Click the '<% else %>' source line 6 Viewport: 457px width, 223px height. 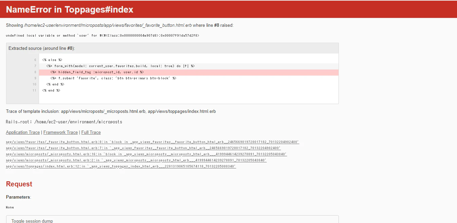52,60
